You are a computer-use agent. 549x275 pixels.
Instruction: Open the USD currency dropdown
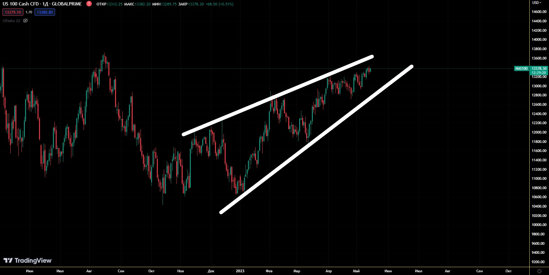(537, 3)
